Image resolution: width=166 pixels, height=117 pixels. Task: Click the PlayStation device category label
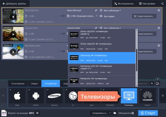coord(110,105)
